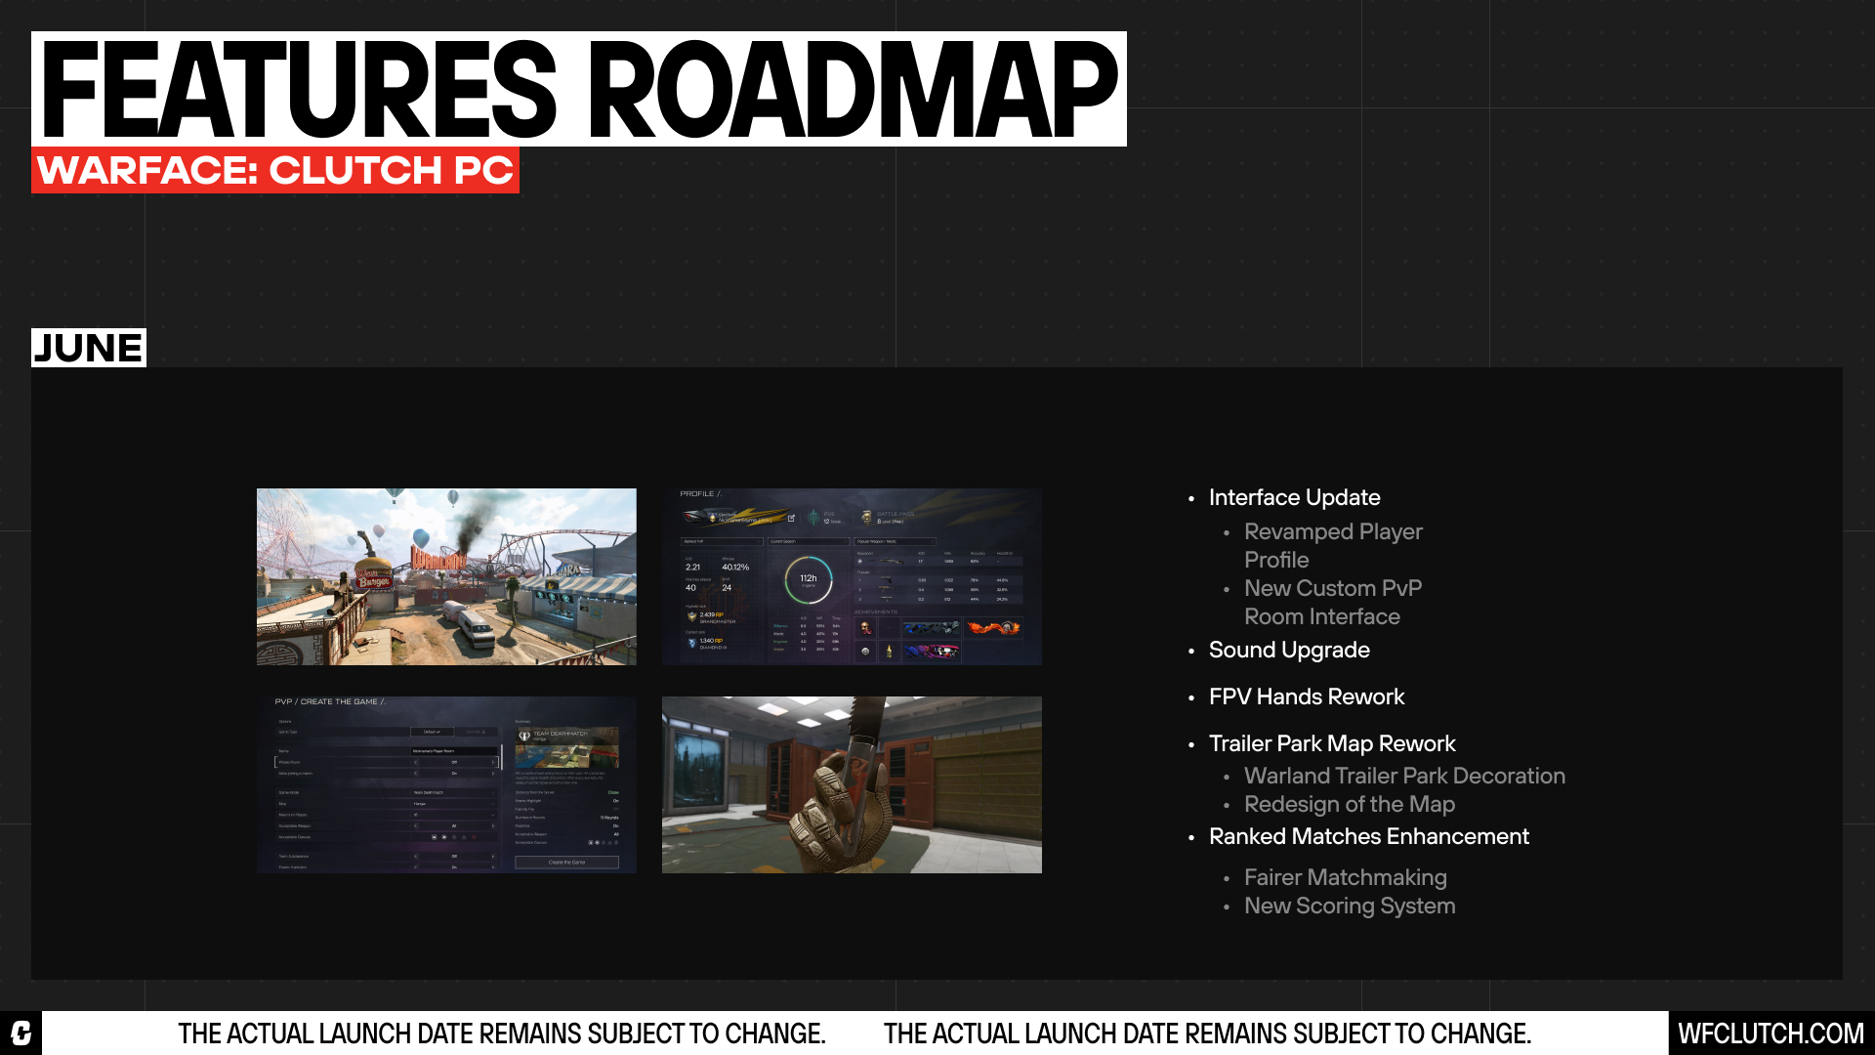Click the PROFILE header in profile screenshot

click(x=700, y=494)
